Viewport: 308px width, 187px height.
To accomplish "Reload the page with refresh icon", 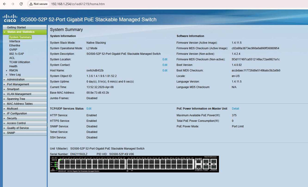I will (x=21, y=4).
